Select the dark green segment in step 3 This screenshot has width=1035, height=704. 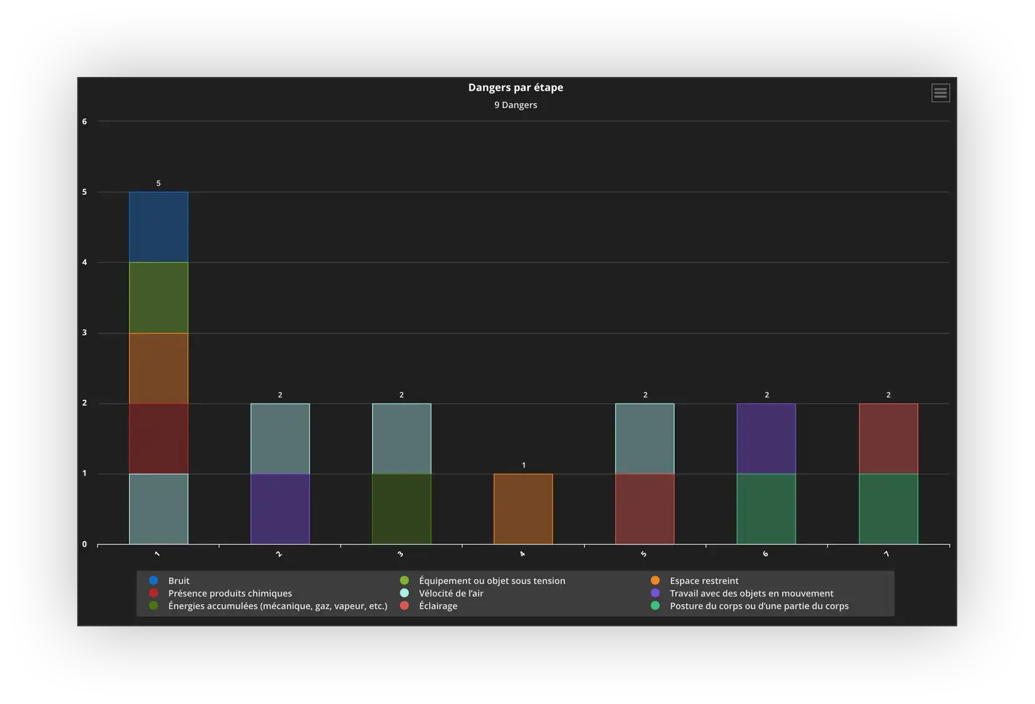tap(402, 509)
